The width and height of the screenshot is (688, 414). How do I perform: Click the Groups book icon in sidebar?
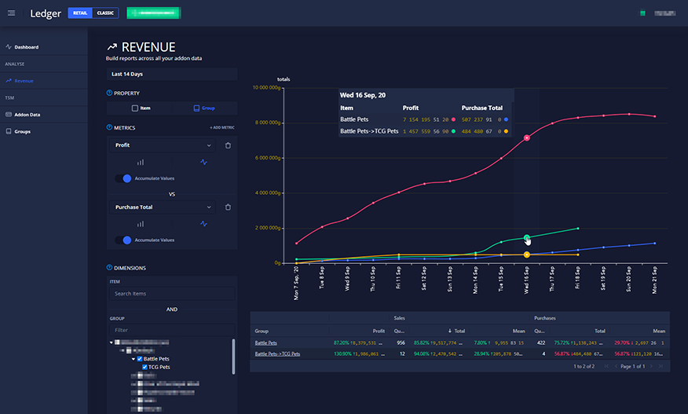tap(9, 131)
